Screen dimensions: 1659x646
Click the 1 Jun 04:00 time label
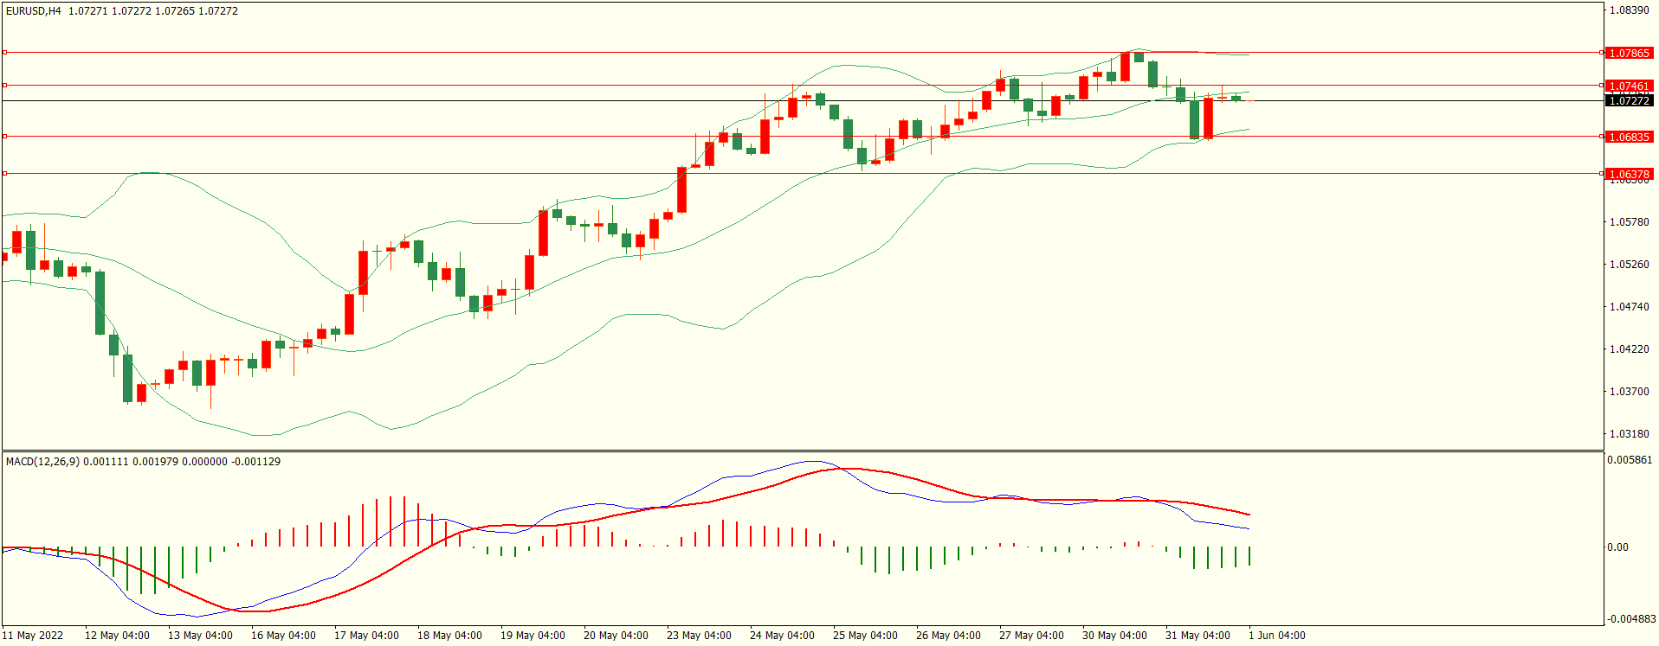1277,636
